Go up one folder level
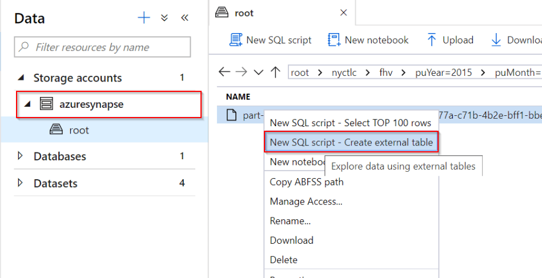 point(275,72)
